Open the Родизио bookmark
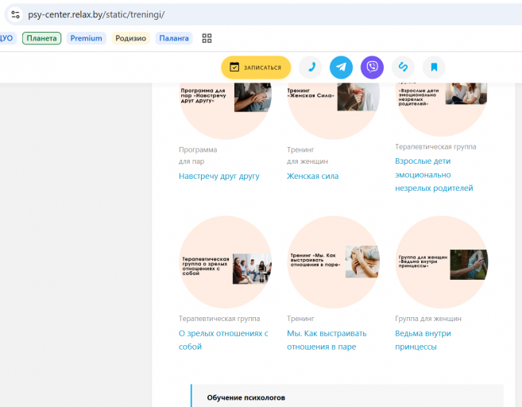This screenshot has height=407, width=522. coord(130,38)
